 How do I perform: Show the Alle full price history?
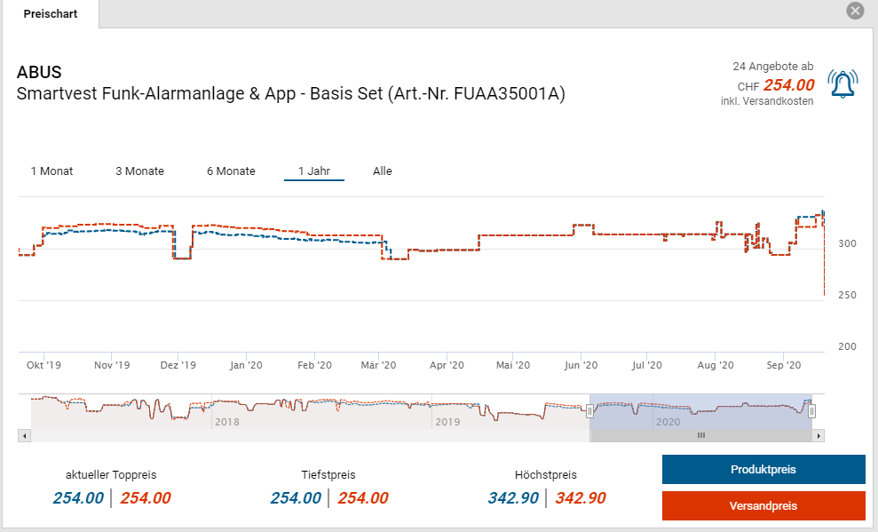[382, 171]
